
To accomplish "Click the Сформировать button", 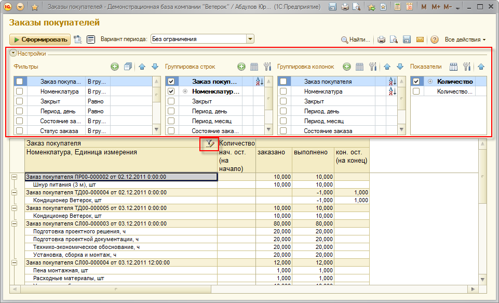I will tap(40, 39).
